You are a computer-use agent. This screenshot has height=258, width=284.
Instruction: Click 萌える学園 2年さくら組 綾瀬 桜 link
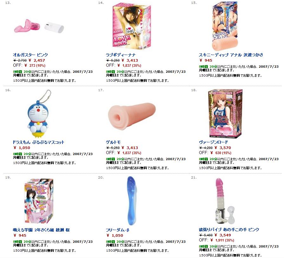(x=41, y=230)
